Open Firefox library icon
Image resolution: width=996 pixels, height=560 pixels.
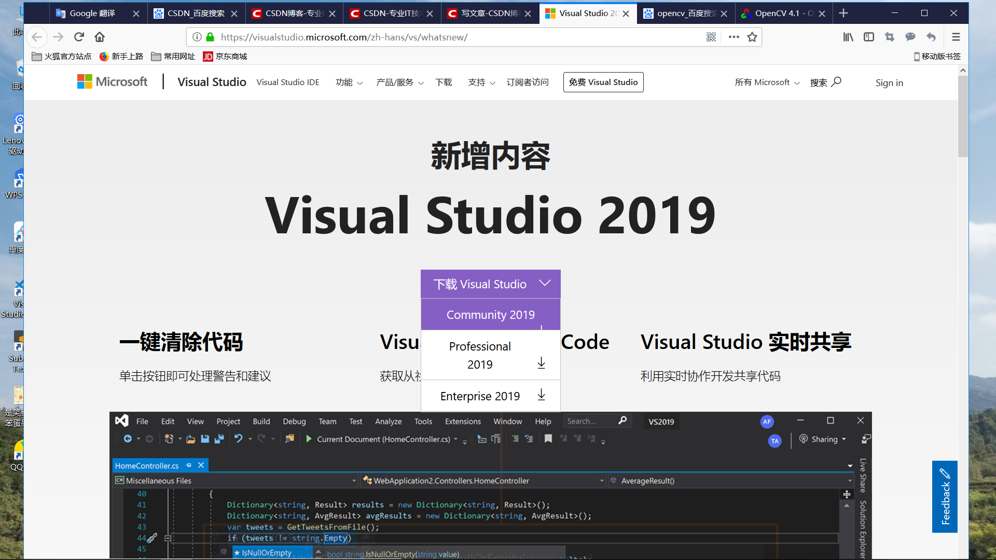(x=848, y=37)
